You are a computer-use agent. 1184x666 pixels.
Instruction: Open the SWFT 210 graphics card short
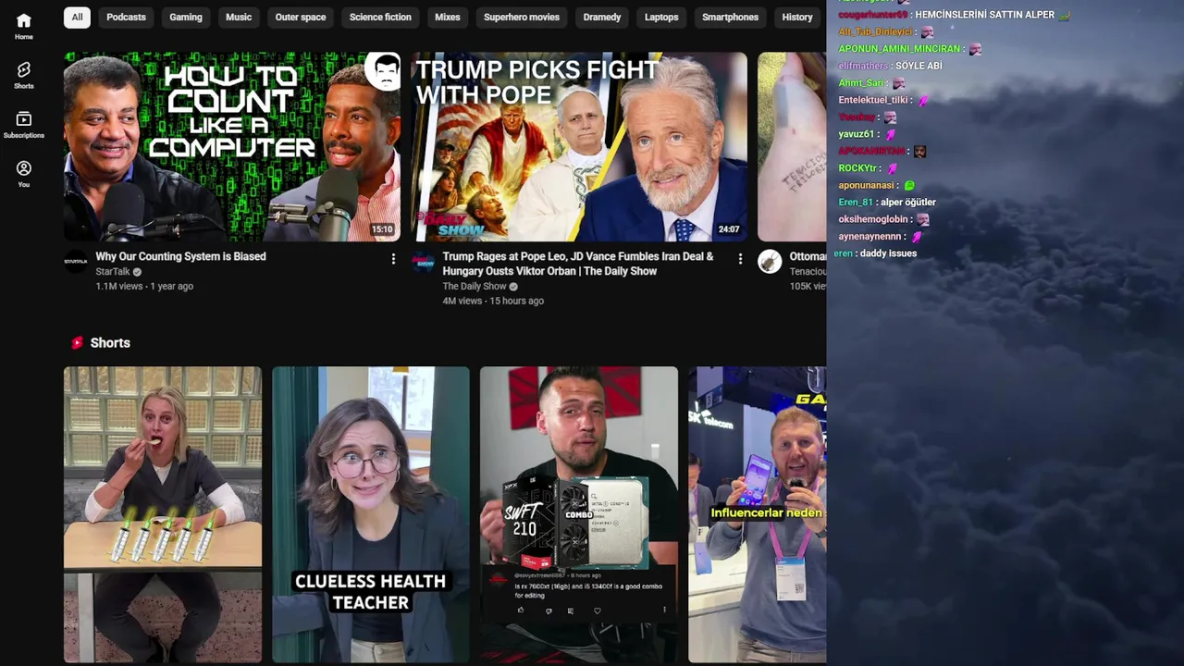tap(579, 514)
